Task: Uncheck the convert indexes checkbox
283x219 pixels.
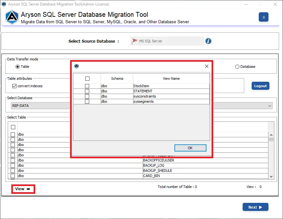Action: [14, 86]
